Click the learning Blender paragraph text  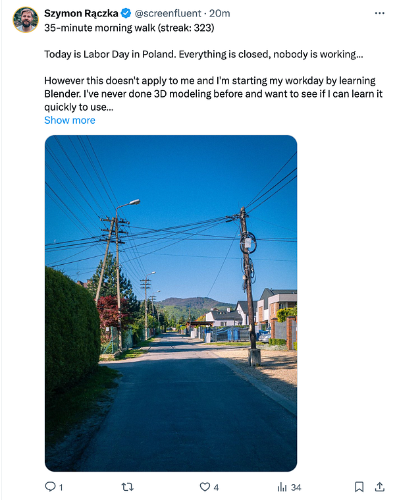point(213,94)
